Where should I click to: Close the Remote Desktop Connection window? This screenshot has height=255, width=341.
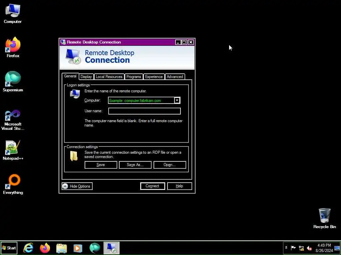(x=191, y=42)
